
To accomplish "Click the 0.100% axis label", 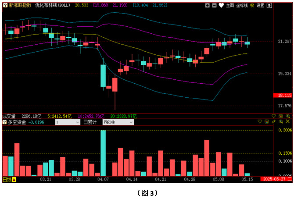I will (285, 161).
